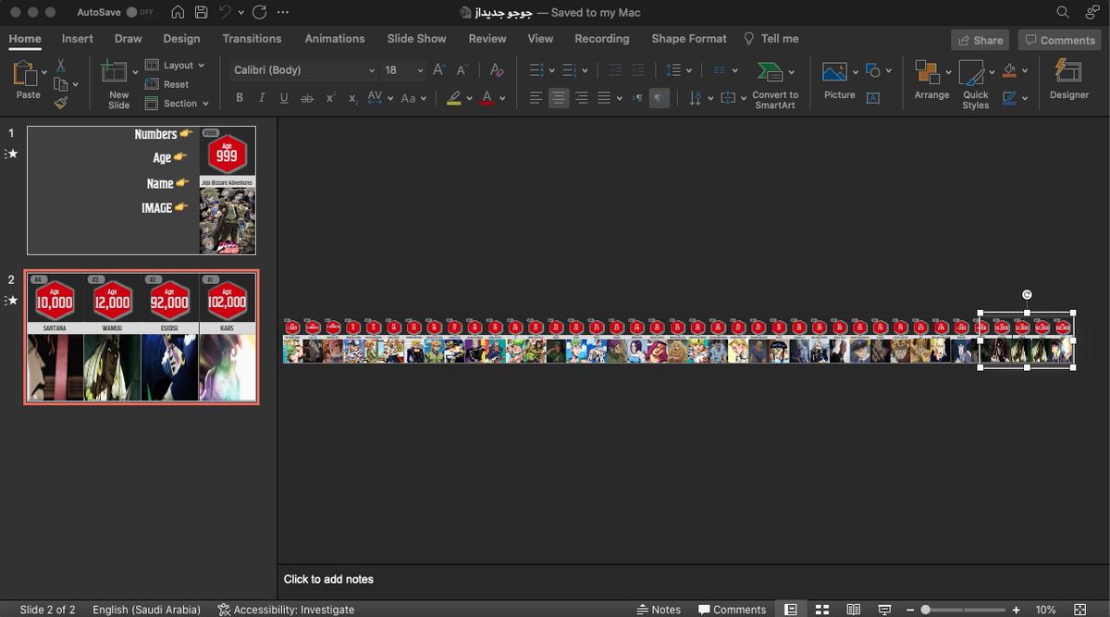This screenshot has width=1110, height=617.
Task: Click the Undo arrow
Action: [x=225, y=13]
